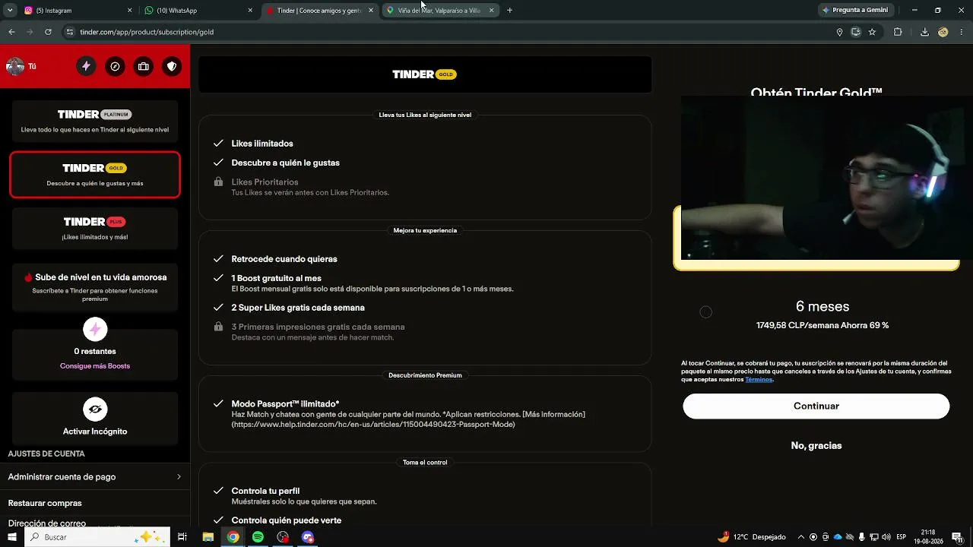Reload the current page

(x=48, y=32)
